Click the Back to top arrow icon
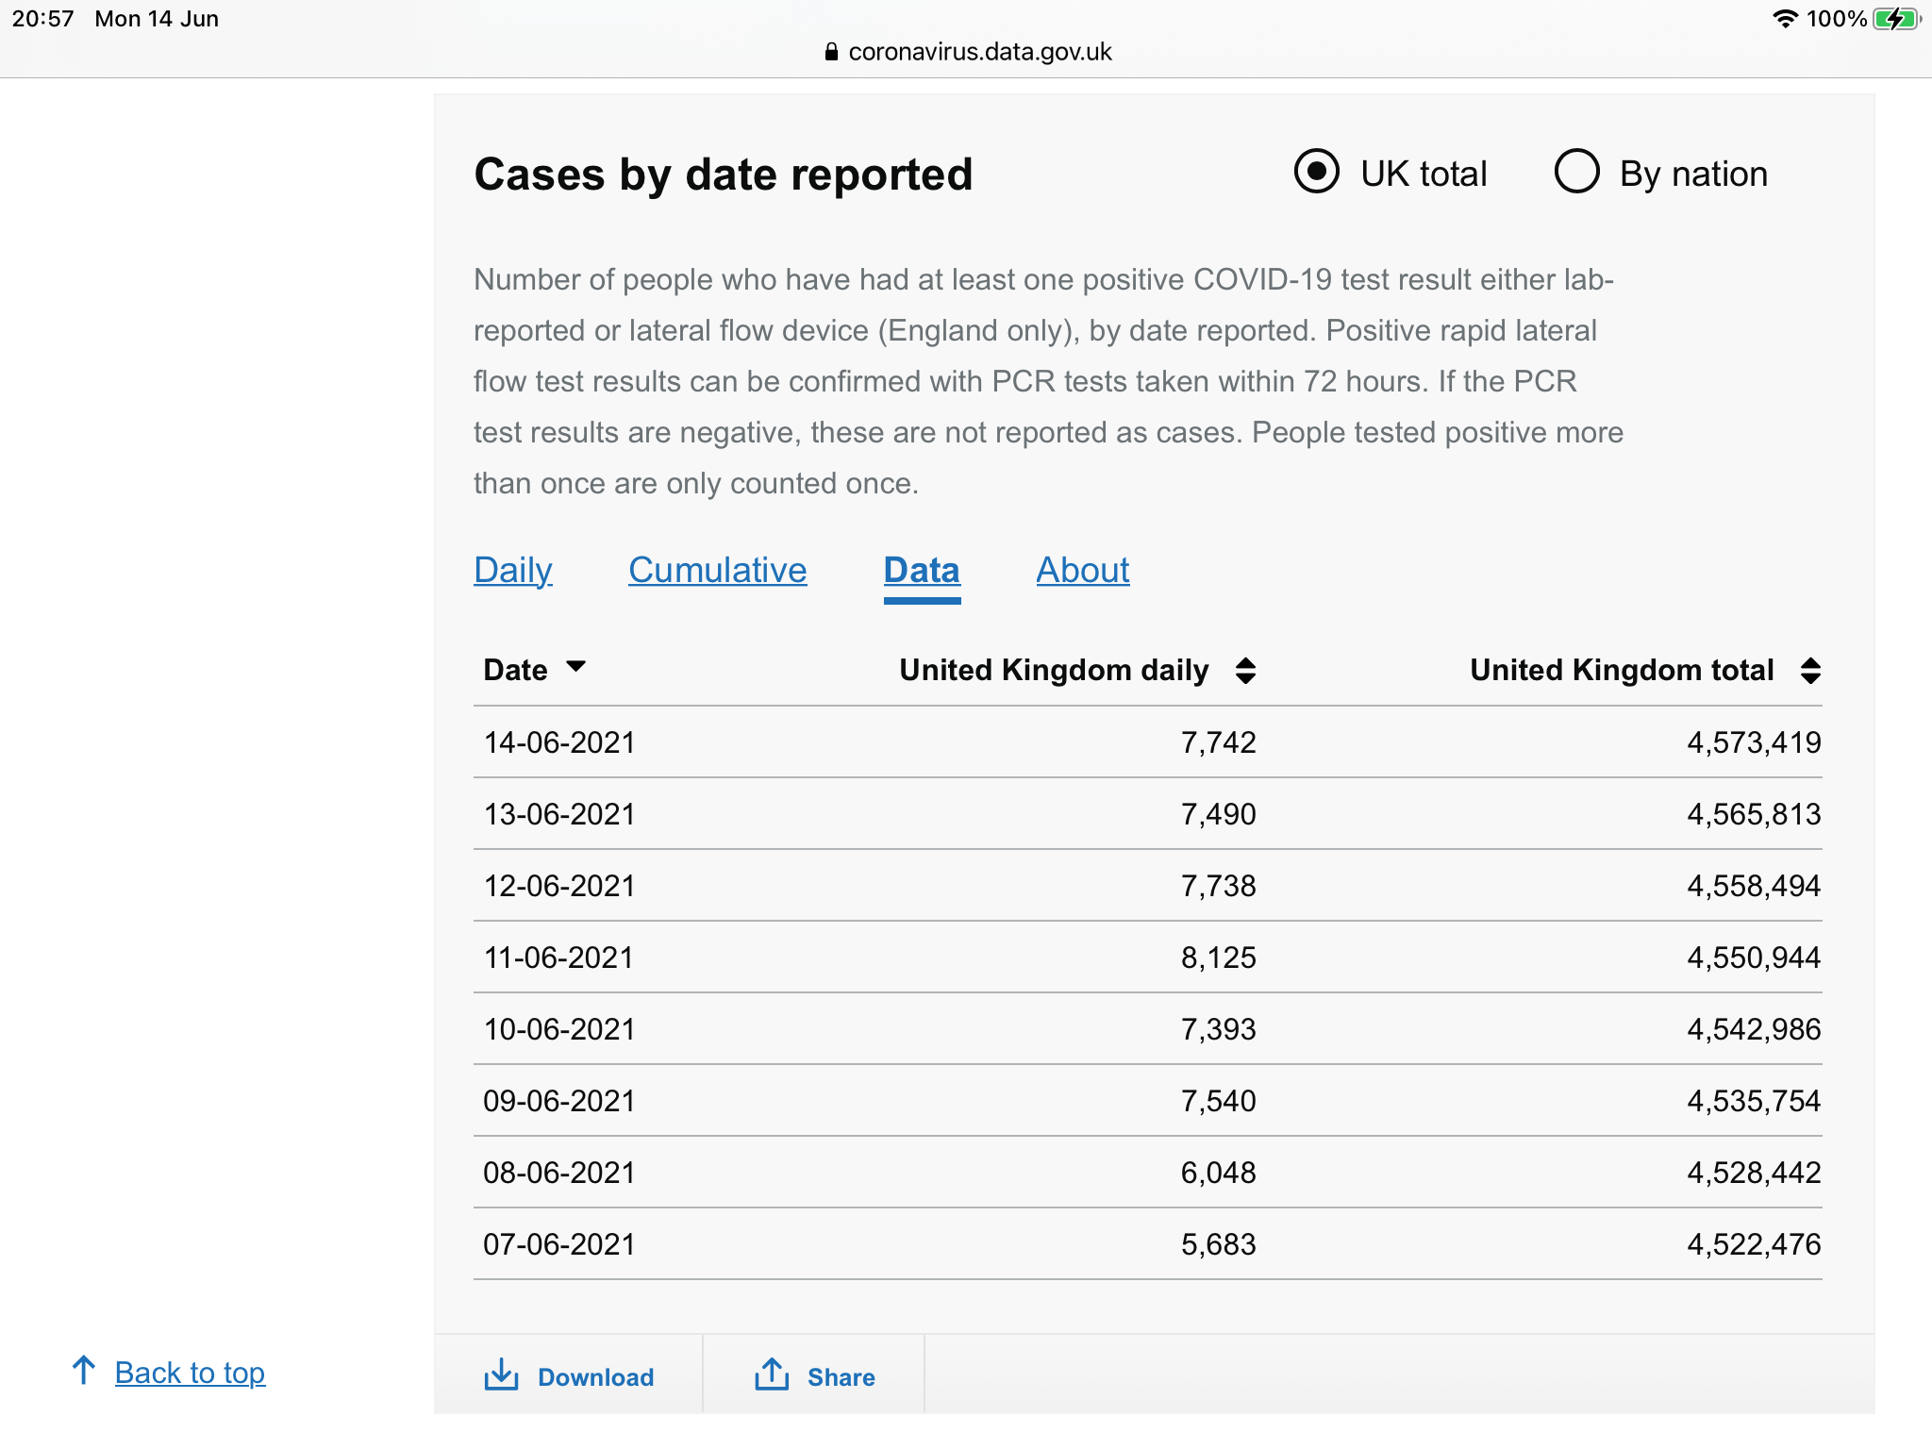Image resolution: width=1932 pixels, height=1449 pixels. pos(84,1371)
